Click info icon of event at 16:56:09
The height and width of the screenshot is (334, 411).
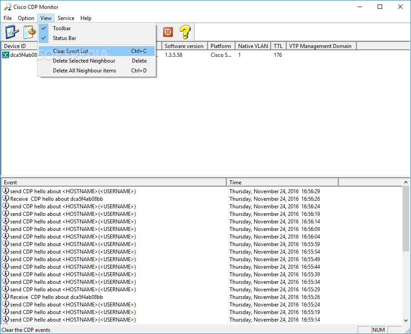pos(6,229)
